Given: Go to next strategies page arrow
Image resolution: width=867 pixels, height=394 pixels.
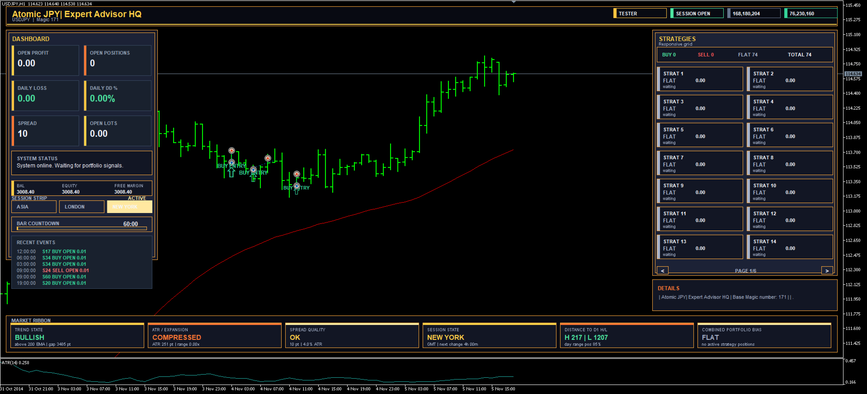Looking at the screenshot, I should click(827, 270).
